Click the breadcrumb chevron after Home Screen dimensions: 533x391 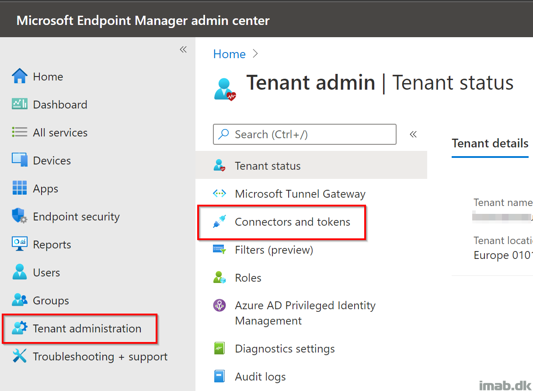[256, 54]
